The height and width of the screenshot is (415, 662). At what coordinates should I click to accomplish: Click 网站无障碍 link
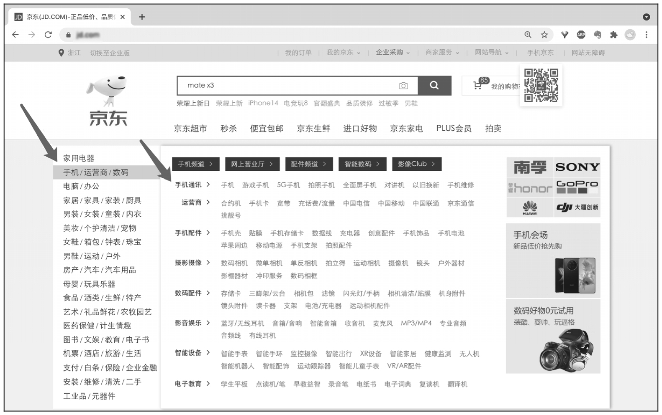pyautogui.click(x=588, y=53)
